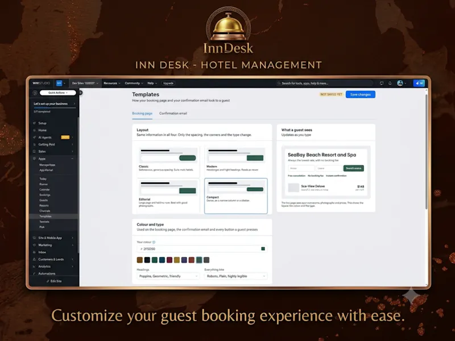Open Templates in the sidebar
This screenshot has height=341, width=455.
45,217
